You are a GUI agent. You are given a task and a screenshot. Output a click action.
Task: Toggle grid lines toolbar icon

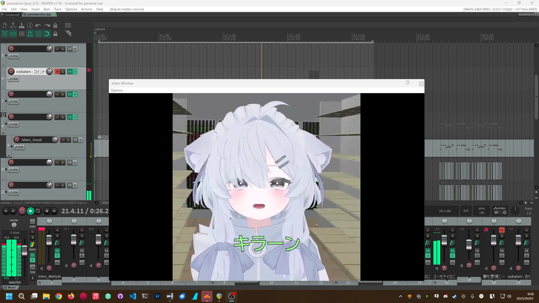(38, 34)
